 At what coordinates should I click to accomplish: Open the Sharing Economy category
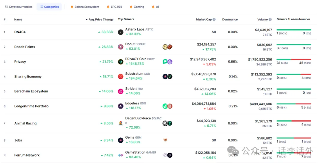coord(28,76)
